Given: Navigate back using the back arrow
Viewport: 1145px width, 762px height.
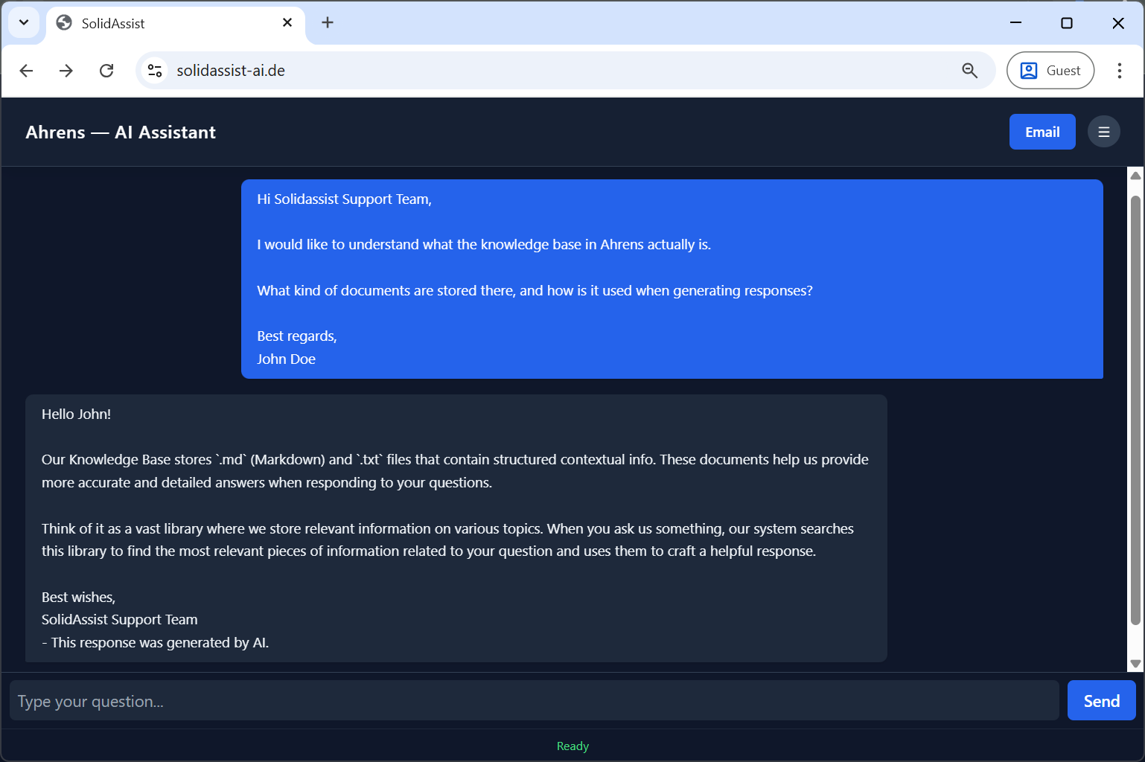Looking at the screenshot, I should [27, 70].
